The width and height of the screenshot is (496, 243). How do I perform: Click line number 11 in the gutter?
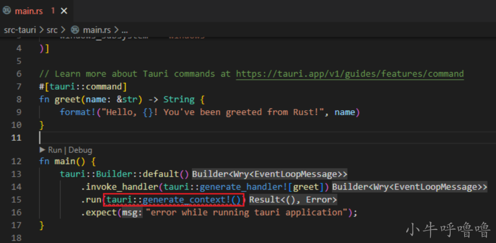pos(16,138)
